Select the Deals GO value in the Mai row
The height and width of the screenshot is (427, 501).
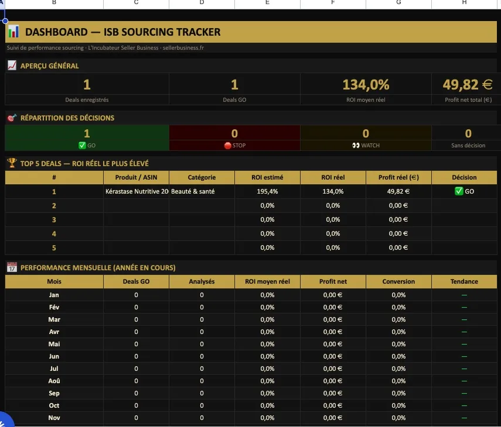[x=136, y=344]
